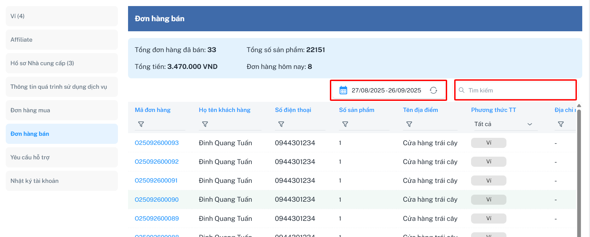
Task: Open Affiliate menu item
Action: [x=62, y=40]
